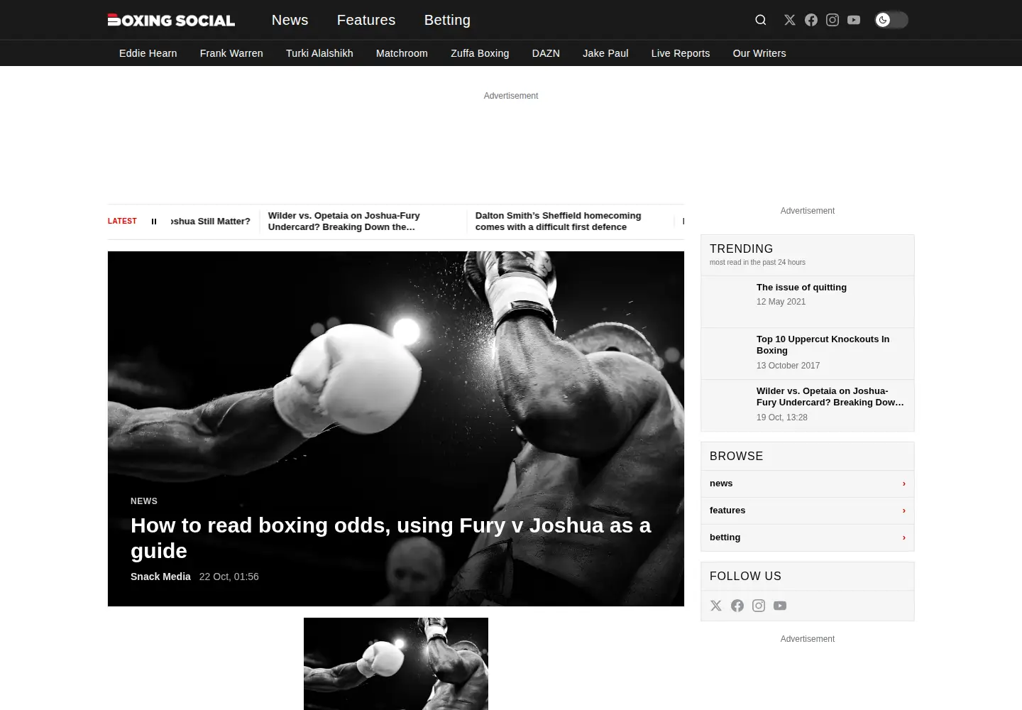Open X (Twitter) icon in top header
The image size is (1022, 710).
pyautogui.click(x=790, y=20)
